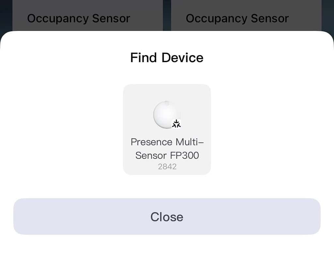This screenshot has height=259, width=334.
Task: Select the Presence Multi-Sensor FP300 device card
Action: [x=167, y=129]
